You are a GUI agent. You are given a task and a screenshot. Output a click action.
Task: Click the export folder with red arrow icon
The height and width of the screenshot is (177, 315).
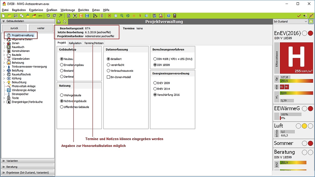click(34, 16)
